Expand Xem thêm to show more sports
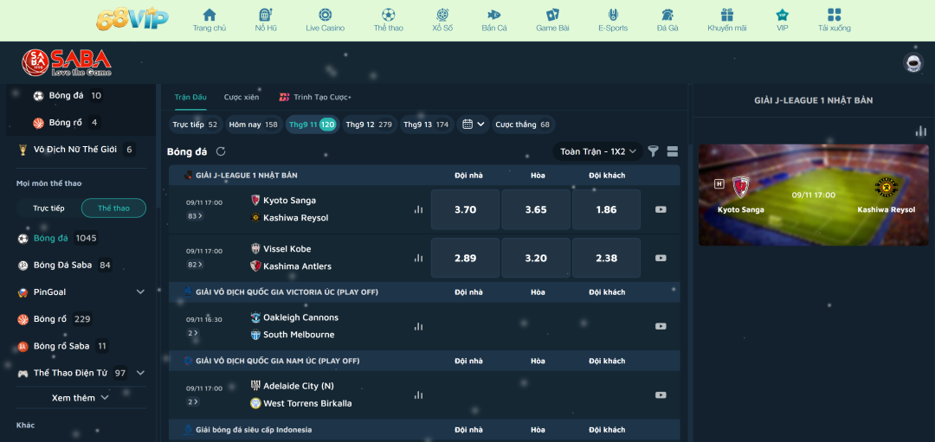Screen dimensions: 935x442 coord(81,397)
